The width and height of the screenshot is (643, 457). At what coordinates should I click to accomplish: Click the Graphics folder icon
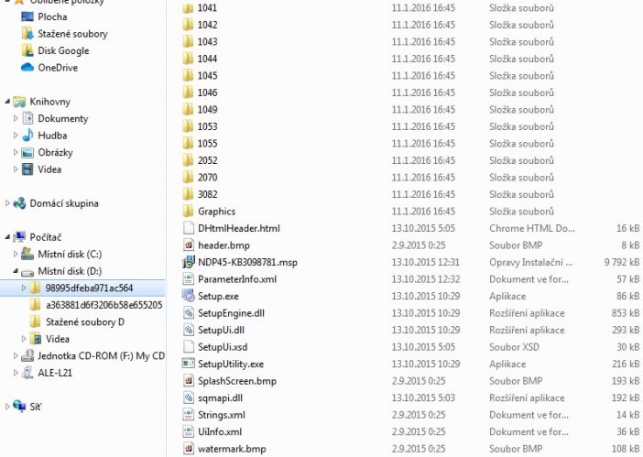188,211
